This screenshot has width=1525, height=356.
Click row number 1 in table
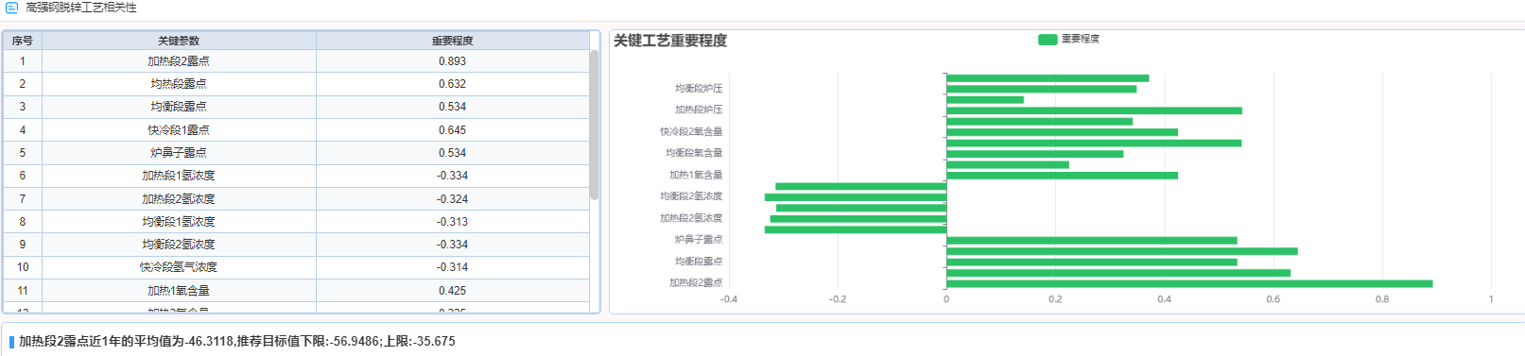point(23,61)
